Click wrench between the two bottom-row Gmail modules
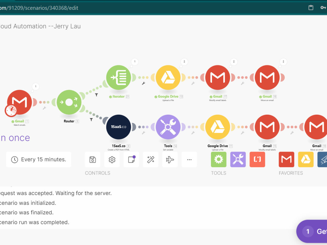The image size is (327, 245). pos(292,133)
